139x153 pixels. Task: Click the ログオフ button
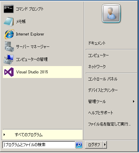tap(94, 145)
